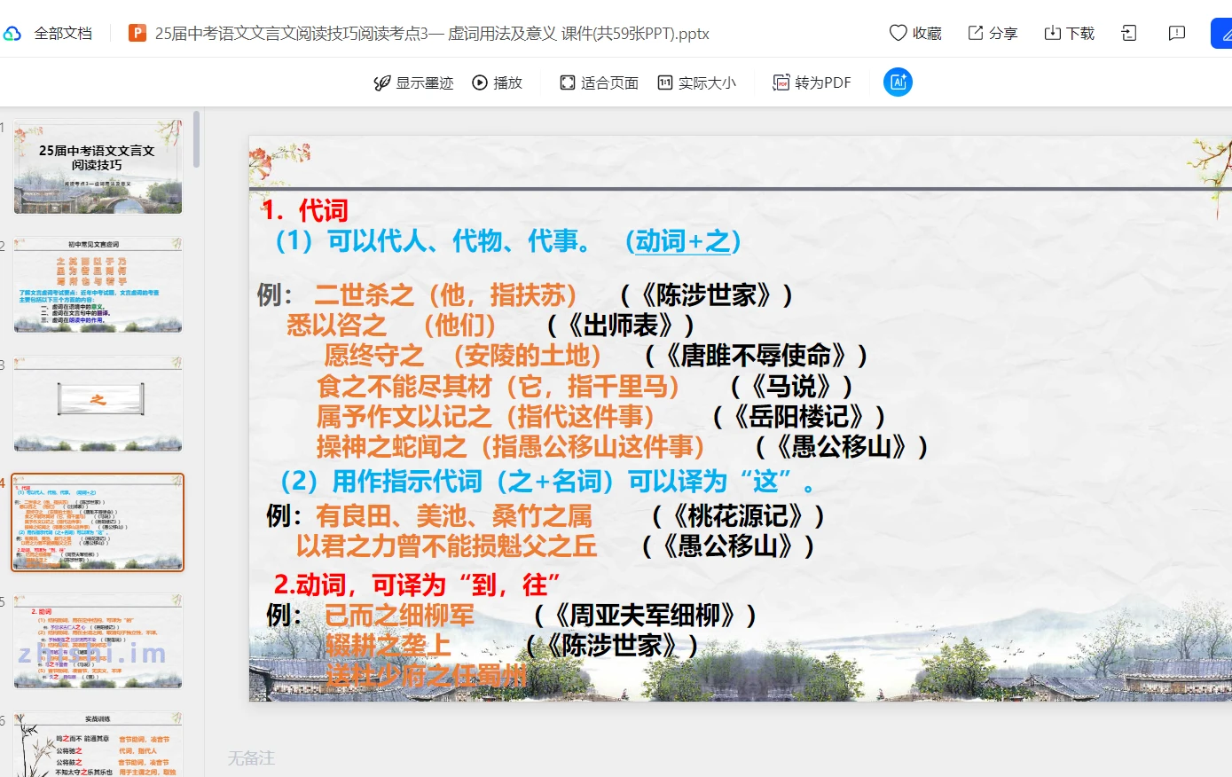Viewport: 1232px width, 777px height.
Task: Click the play circle icon
Action: click(x=480, y=82)
